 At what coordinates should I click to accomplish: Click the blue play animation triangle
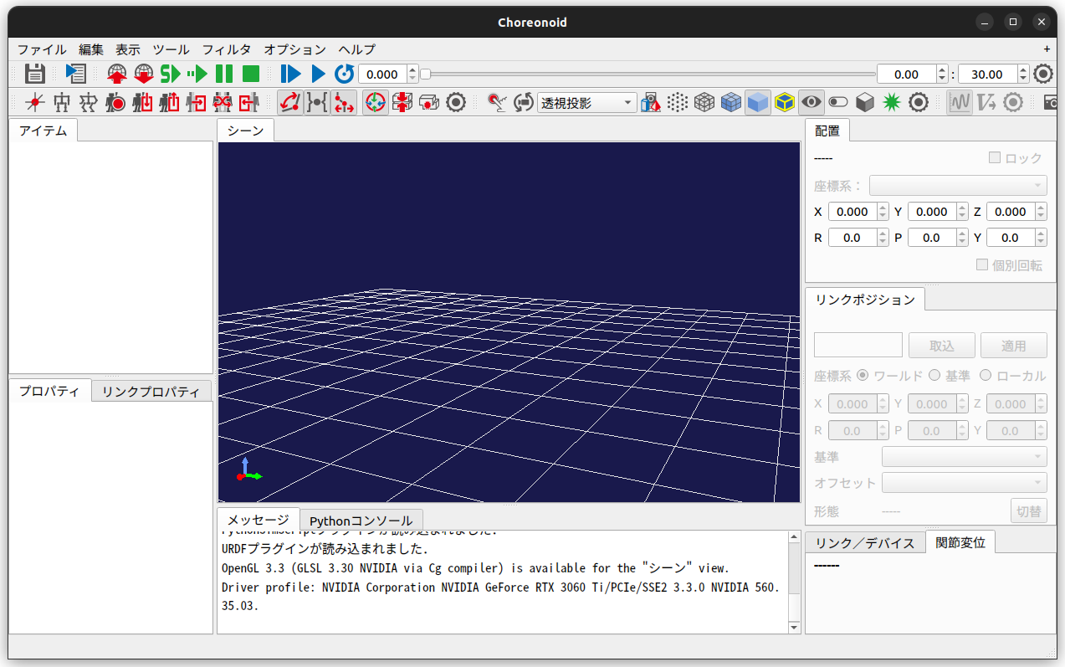318,74
